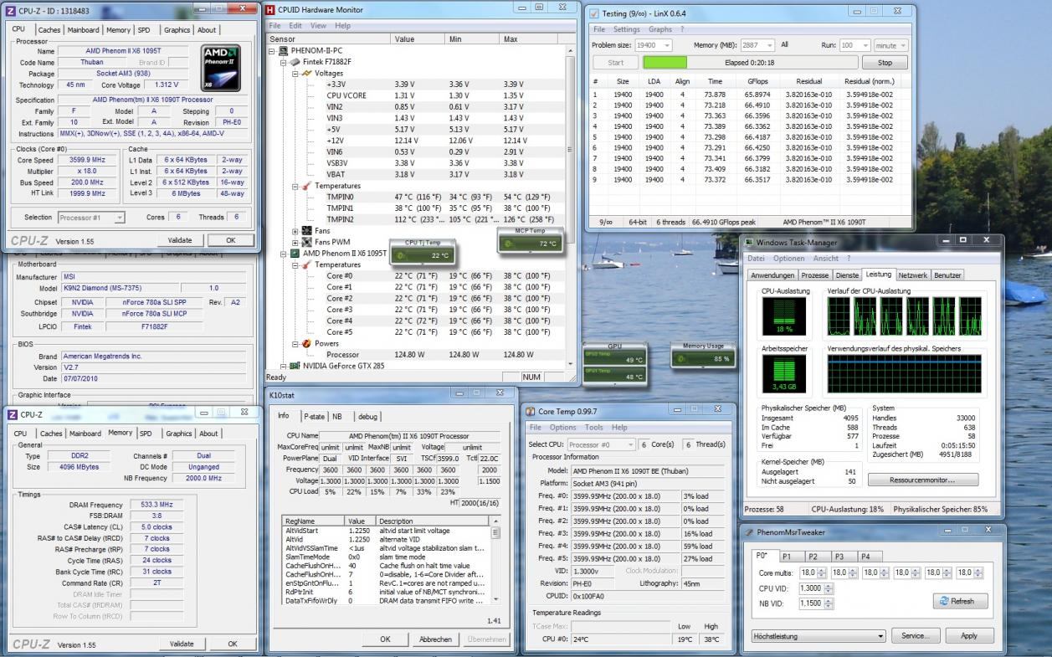Open the Graphs menu in LinX

(660, 29)
